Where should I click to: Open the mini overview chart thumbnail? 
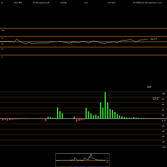pyautogui.click(x=82, y=160)
